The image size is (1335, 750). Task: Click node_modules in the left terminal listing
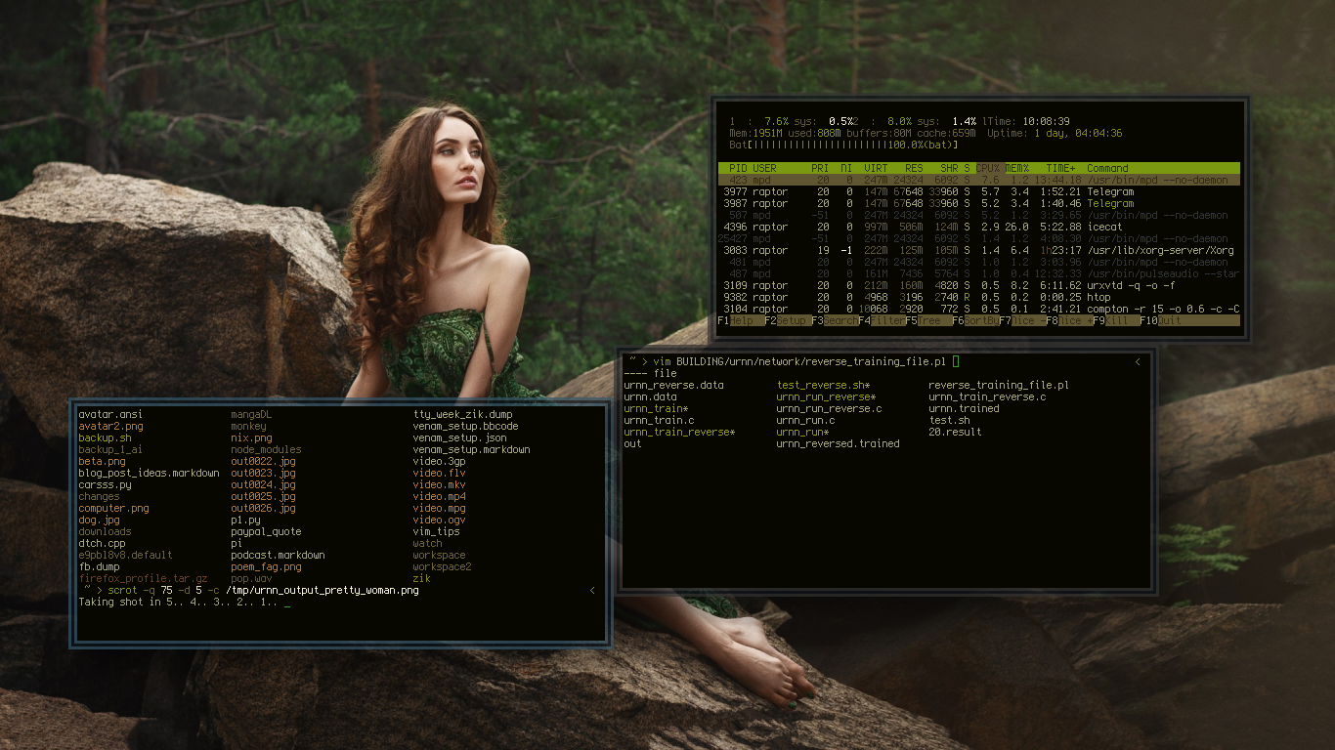(266, 449)
